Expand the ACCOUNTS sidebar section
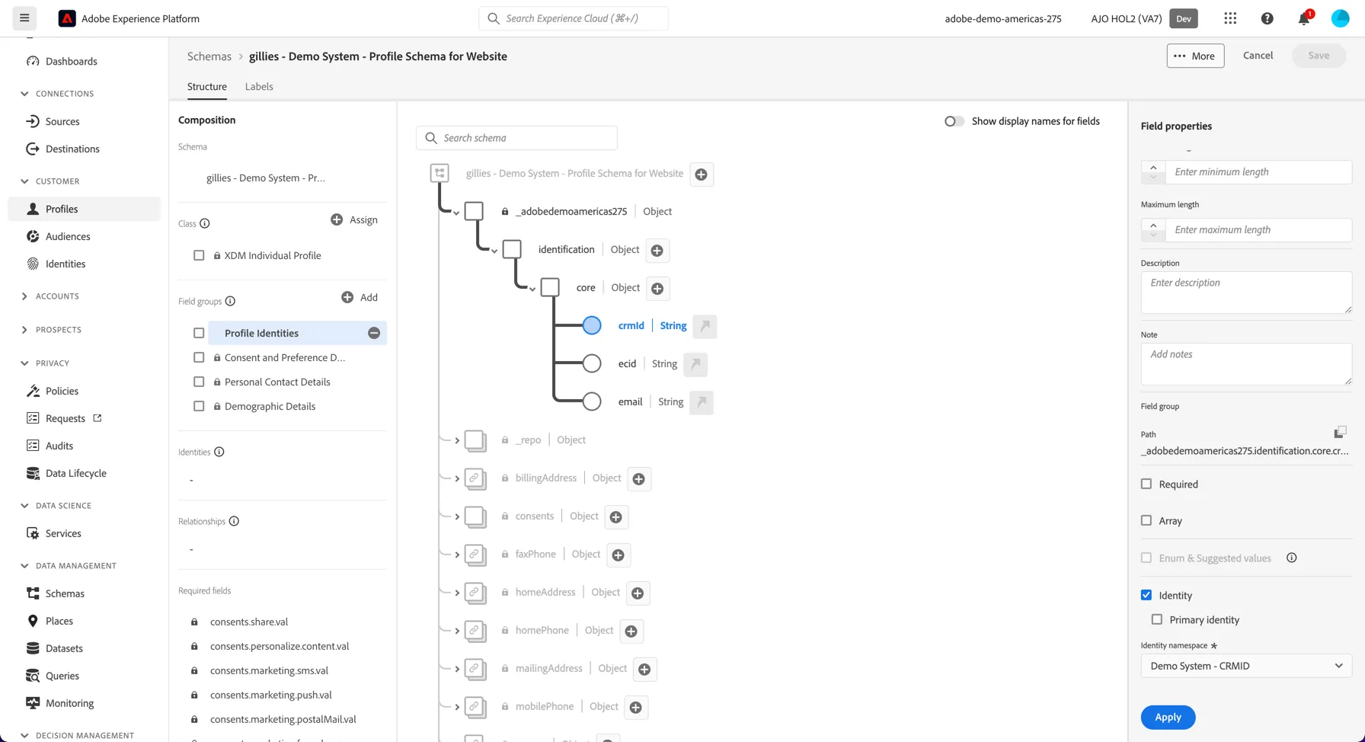Screen dimensions: 1365x742 [x=24, y=296]
